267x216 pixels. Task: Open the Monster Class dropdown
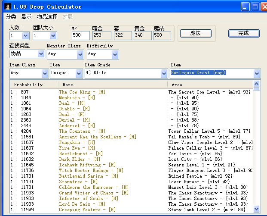(x=80, y=55)
